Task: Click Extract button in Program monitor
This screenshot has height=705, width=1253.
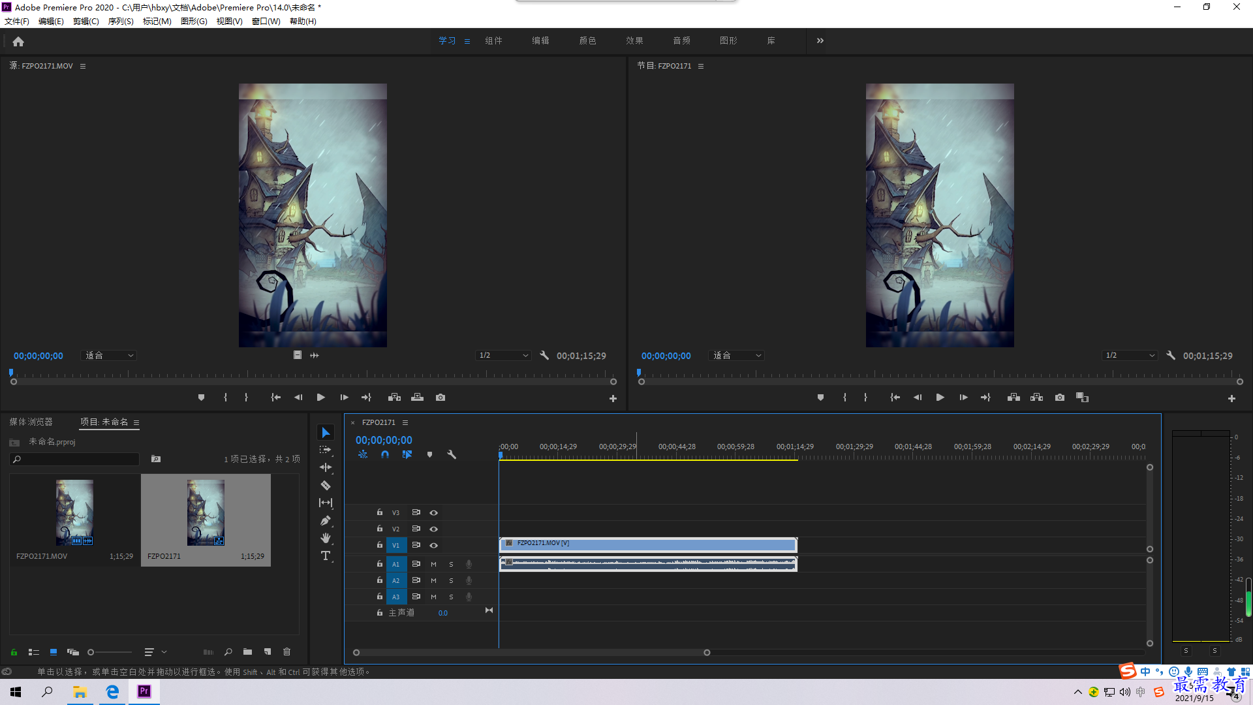Action: coord(1036,398)
